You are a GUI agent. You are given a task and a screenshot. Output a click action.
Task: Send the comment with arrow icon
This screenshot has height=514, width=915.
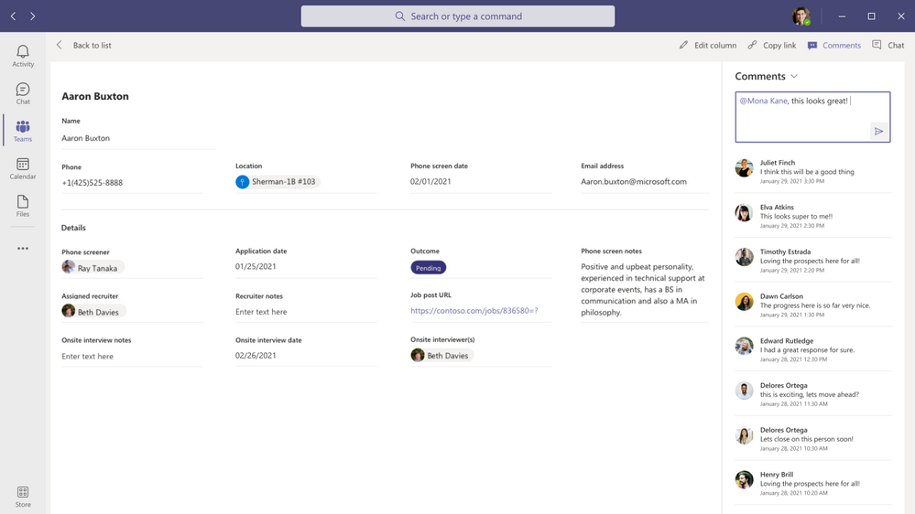pos(878,131)
